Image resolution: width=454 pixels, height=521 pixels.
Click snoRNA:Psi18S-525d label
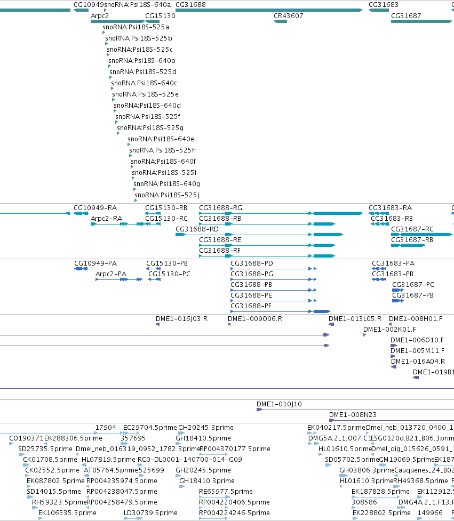143,72
